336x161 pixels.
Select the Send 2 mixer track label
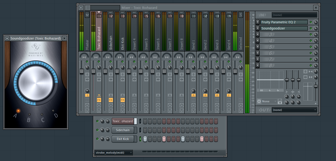[205, 45]
